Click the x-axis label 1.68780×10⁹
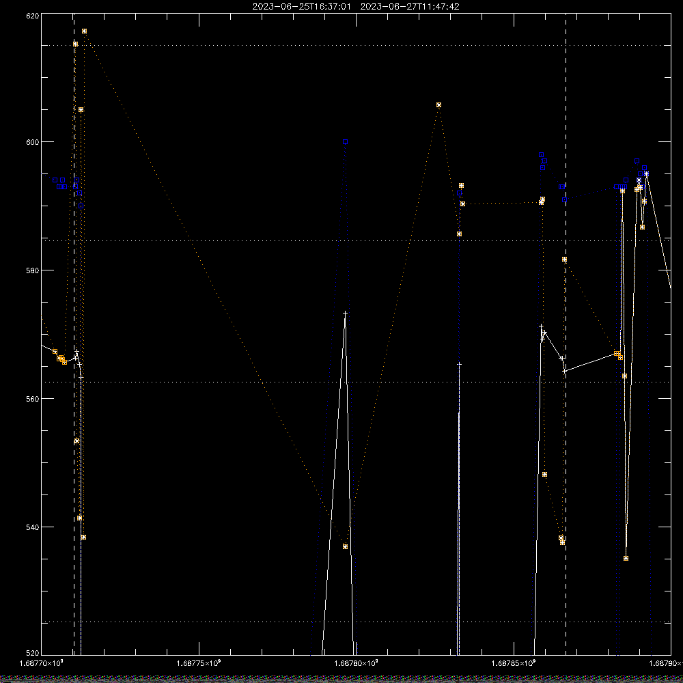683x683 pixels. tap(357, 663)
